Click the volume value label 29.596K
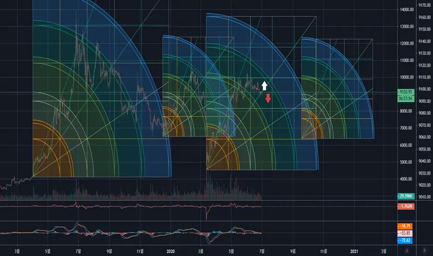This screenshot has height=256, width=433. [x=406, y=196]
